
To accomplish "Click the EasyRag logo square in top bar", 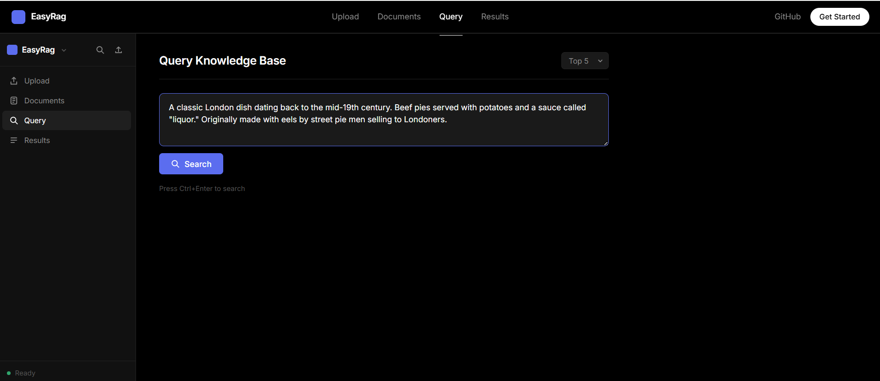I will 18,17.
